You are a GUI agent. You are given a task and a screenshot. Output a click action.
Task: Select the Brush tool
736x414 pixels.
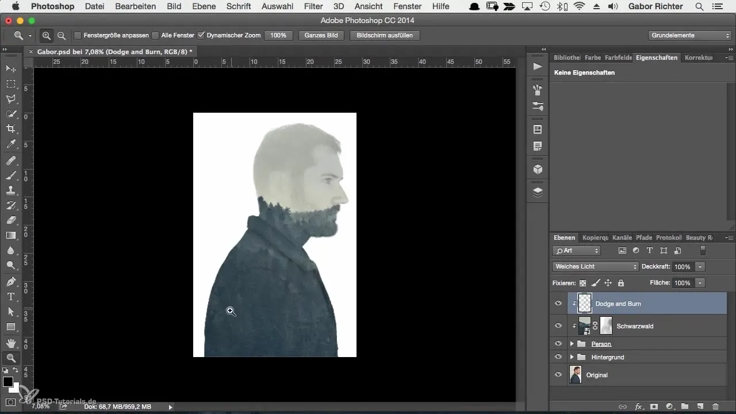11,175
